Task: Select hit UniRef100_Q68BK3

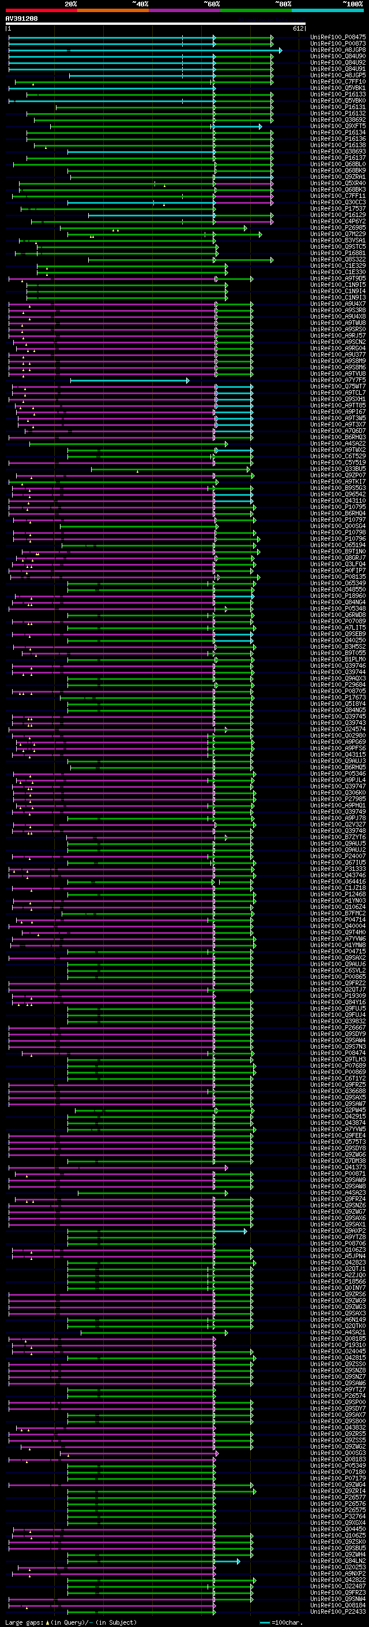Action: click(338, 189)
